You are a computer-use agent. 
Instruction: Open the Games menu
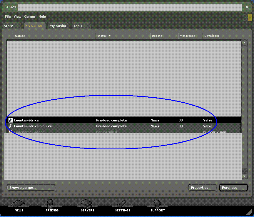coord(30,16)
